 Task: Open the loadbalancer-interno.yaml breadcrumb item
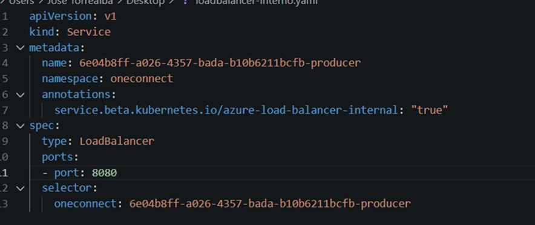(x=256, y=2)
